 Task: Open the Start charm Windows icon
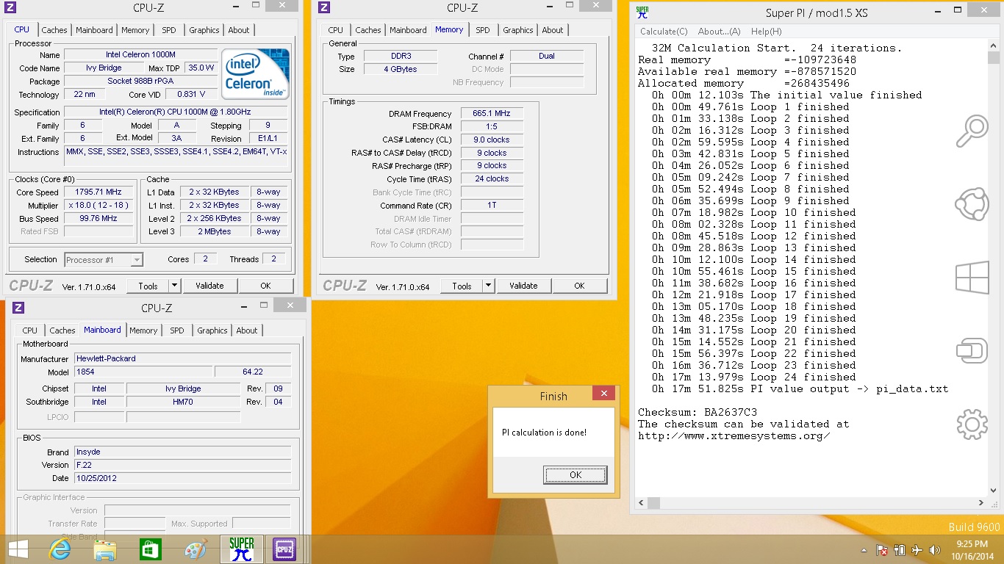(x=972, y=278)
